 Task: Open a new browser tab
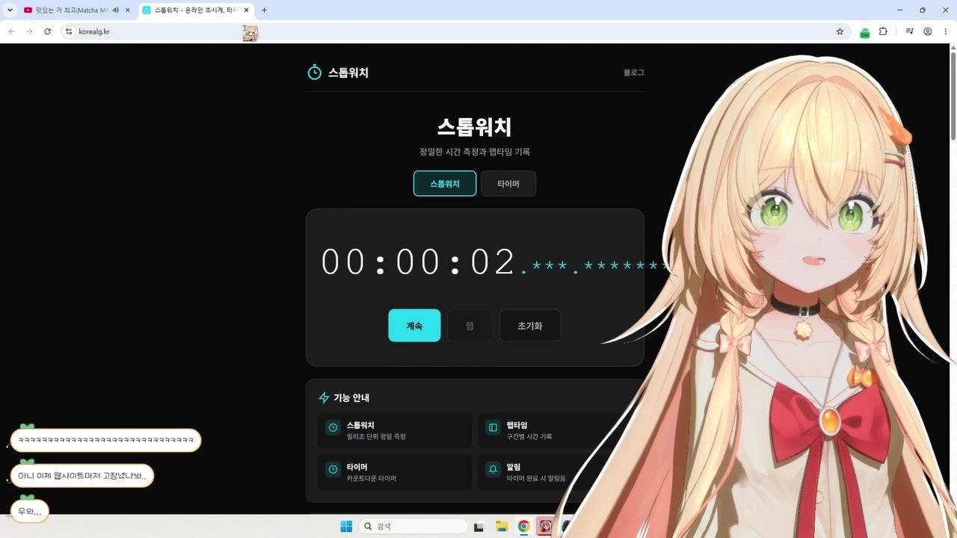[x=264, y=10]
